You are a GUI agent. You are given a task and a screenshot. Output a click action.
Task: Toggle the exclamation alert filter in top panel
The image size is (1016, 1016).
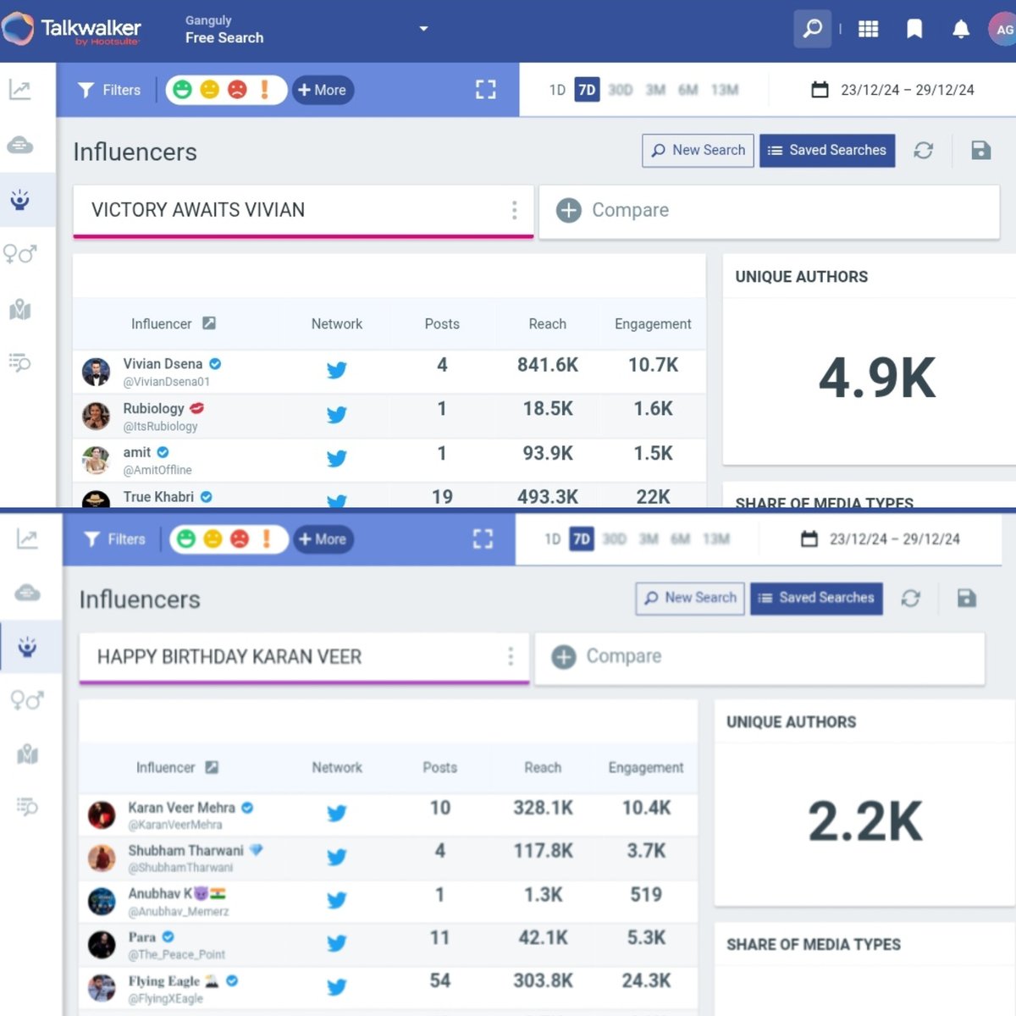coord(265,90)
